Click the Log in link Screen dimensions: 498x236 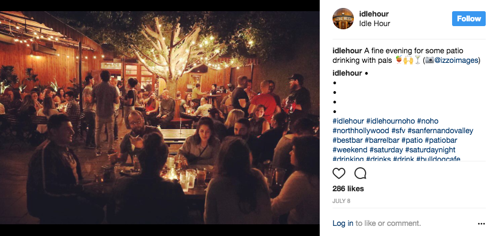[343, 223]
